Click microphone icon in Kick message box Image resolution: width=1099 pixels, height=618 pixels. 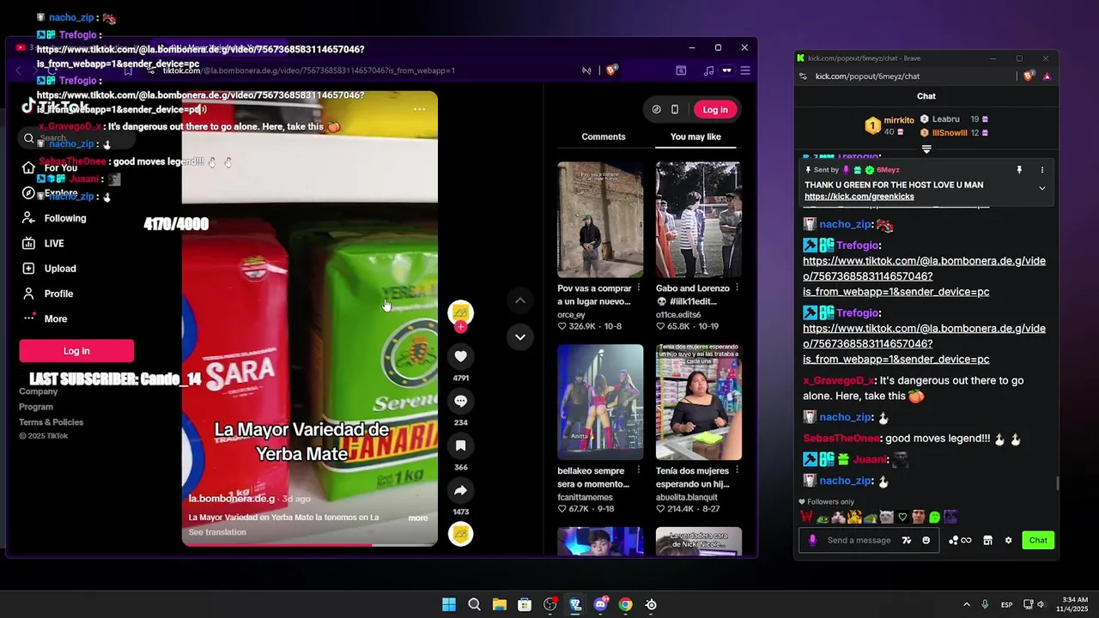click(812, 540)
